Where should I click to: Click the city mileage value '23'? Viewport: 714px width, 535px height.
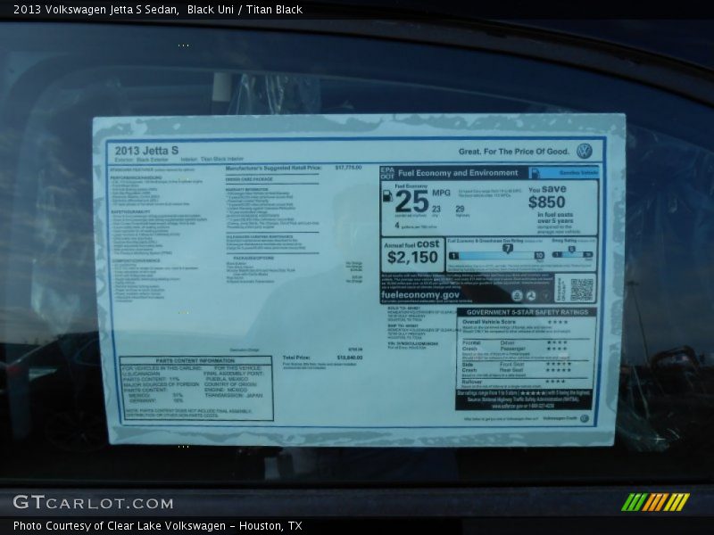[436, 209]
